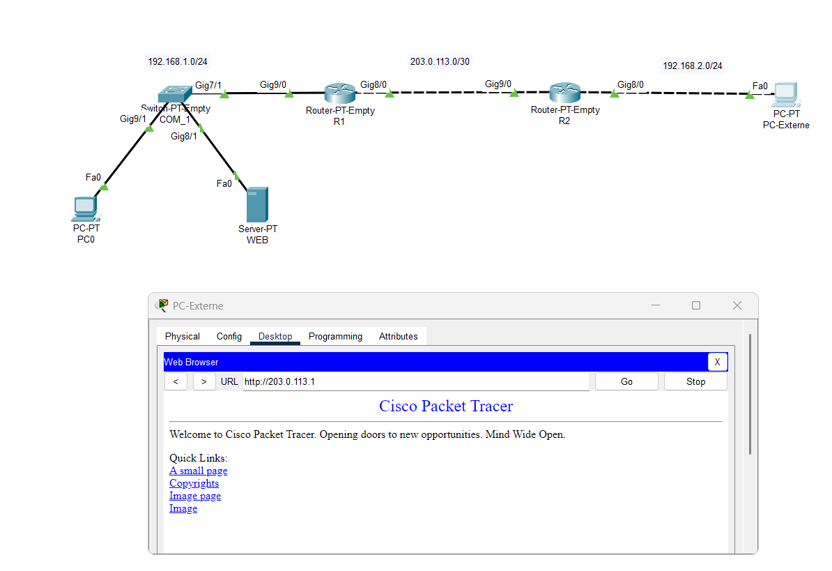Open the PC-Externe computer icon
This screenshot has height=571, width=832.
click(786, 94)
